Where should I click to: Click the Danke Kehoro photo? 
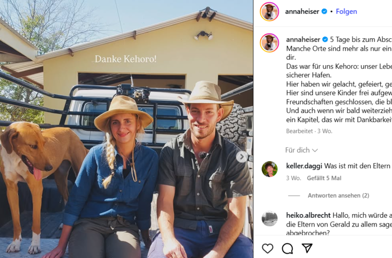pos(126,129)
